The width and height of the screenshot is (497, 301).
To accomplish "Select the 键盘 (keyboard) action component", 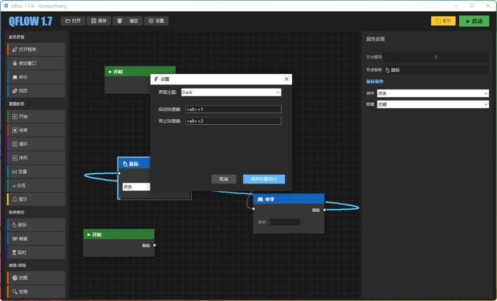I will 36,239.
